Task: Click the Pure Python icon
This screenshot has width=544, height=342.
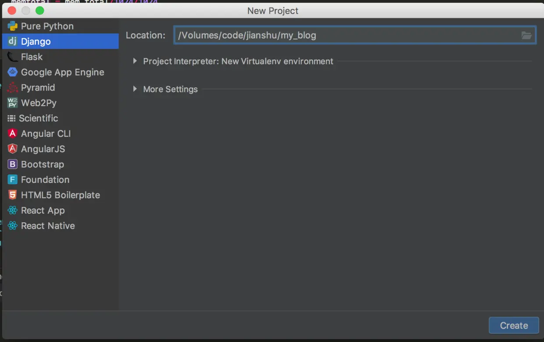Action: (12, 26)
